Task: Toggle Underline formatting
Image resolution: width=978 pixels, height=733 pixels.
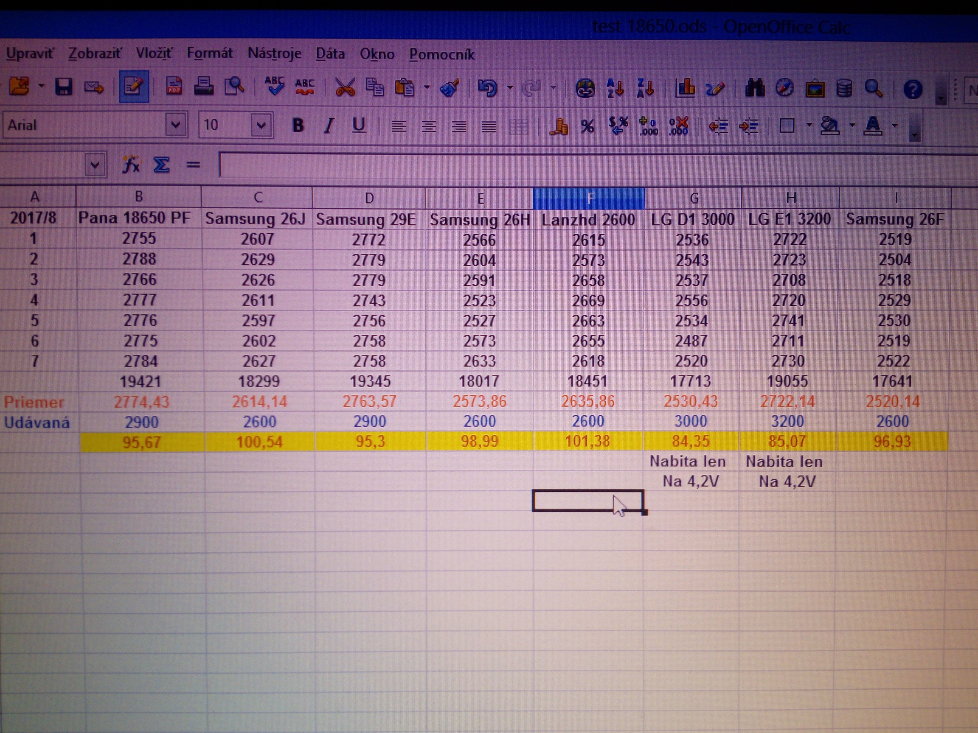Action: pyautogui.click(x=359, y=126)
